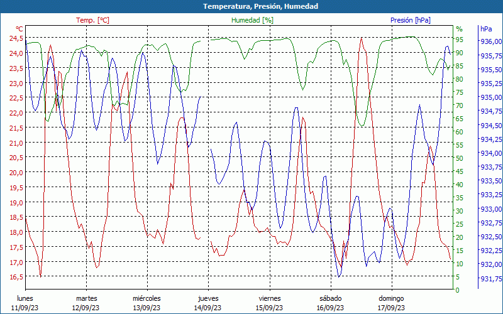
Task: Click the red '°C' unit label
Action: pyautogui.click(x=19, y=29)
